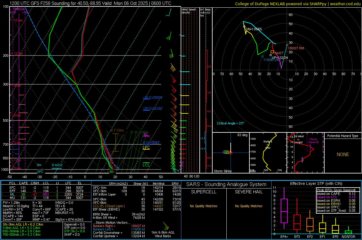Click the Corfidi upshear white circle marker
Viewport: 362px width, 240px height.
(x=271, y=55)
